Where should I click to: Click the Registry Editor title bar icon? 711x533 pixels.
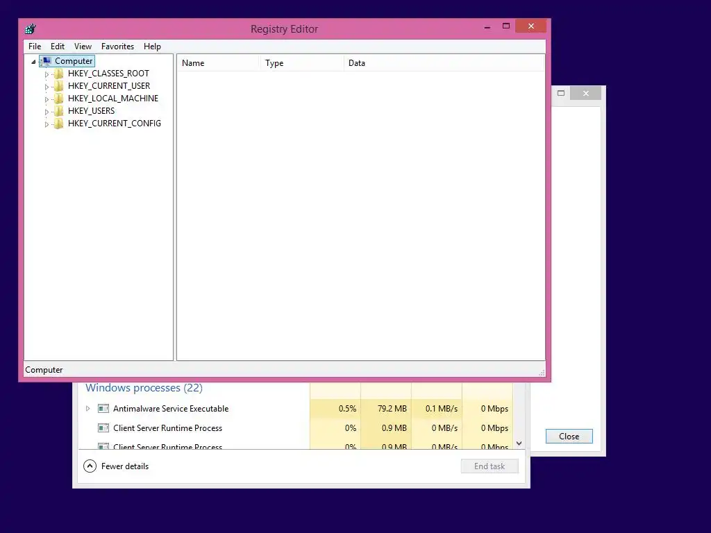pyautogui.click(x=31, y=29)
